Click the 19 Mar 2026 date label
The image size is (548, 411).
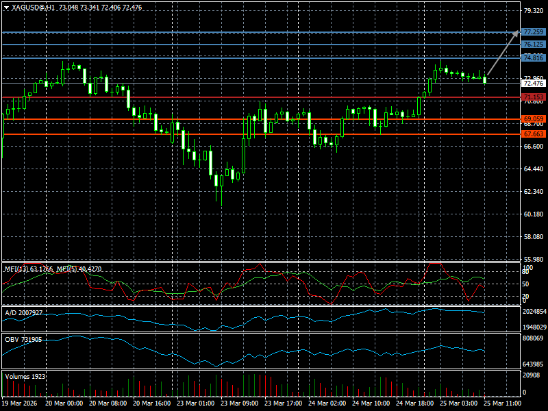tap(21, 403)
